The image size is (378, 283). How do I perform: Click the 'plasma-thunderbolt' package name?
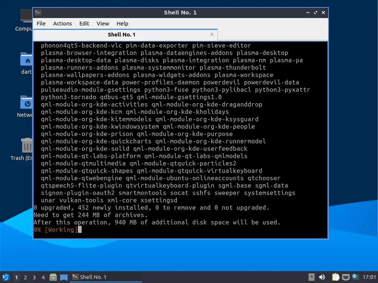click(233, 67)
